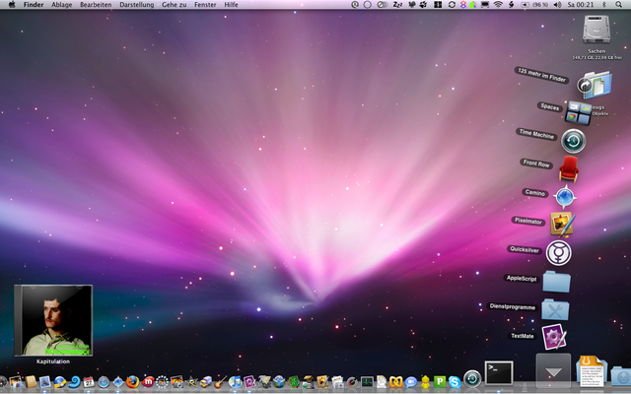Launch Firefox from the Dock
This screenshot has width=631, height=394.
[x=132, y=381]
